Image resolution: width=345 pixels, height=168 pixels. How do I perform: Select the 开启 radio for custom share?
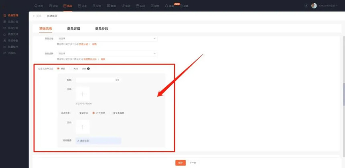coord(58,69)
